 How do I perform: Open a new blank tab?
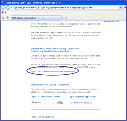pos(64,18)
